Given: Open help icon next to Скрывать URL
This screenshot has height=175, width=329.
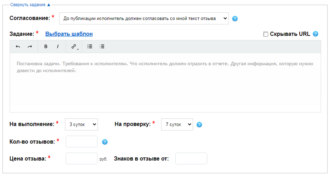Looking at the screenshot, I should (x=315, y=34).
